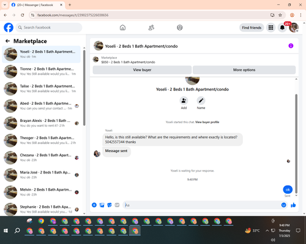Click the Search Facebook field
This screenshot has height=244, width=306.
49,28
